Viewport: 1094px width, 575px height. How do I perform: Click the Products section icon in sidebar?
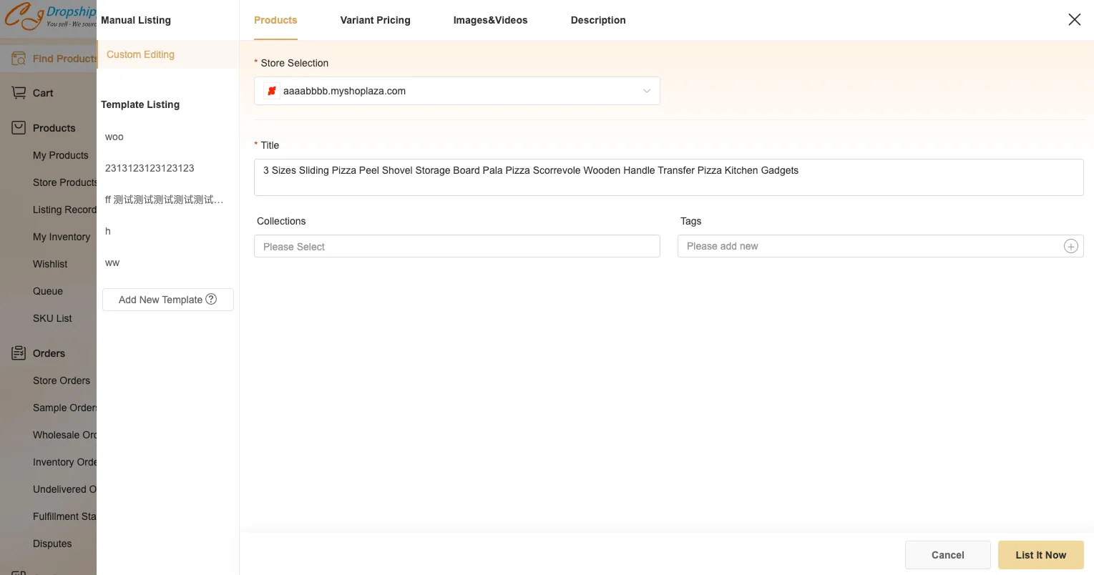coord(19,128)
